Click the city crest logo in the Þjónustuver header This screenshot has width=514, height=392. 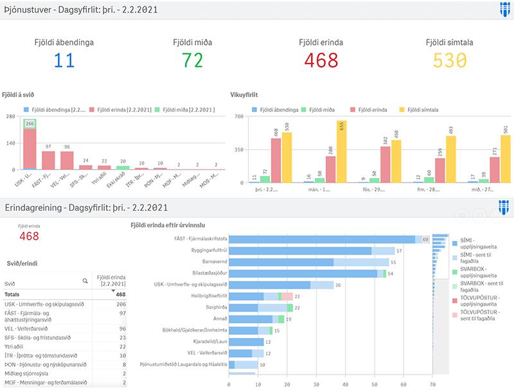click(505, 9)
